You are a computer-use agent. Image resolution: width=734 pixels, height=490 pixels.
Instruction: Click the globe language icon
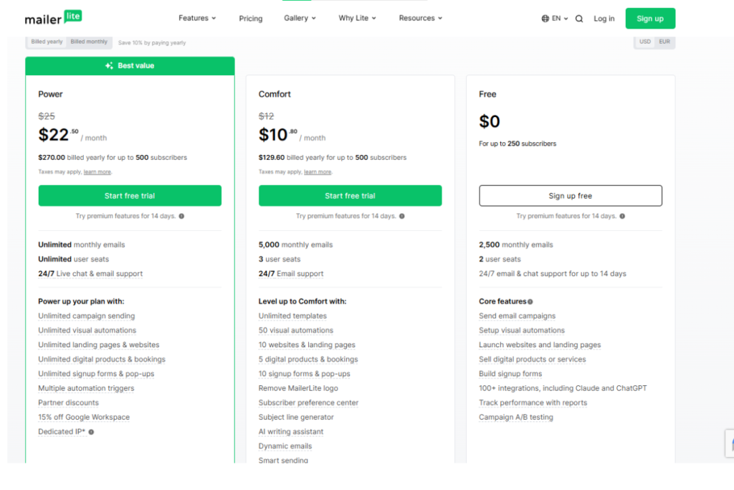tap(545, 19)
